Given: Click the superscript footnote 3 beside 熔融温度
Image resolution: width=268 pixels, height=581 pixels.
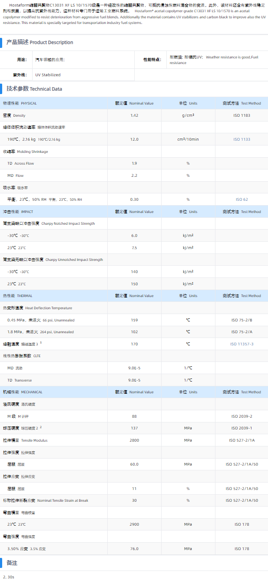Looking at the screenshot, I should [x=41, y=343].
